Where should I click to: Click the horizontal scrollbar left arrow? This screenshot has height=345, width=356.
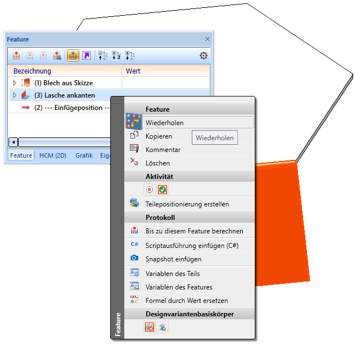(x=13, y=142)
